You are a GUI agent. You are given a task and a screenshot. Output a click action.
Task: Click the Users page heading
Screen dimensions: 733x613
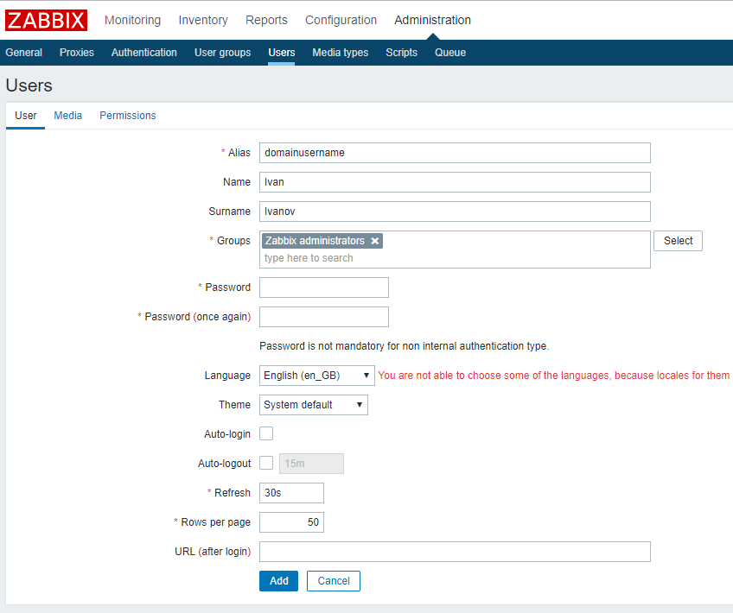(29, 85)
